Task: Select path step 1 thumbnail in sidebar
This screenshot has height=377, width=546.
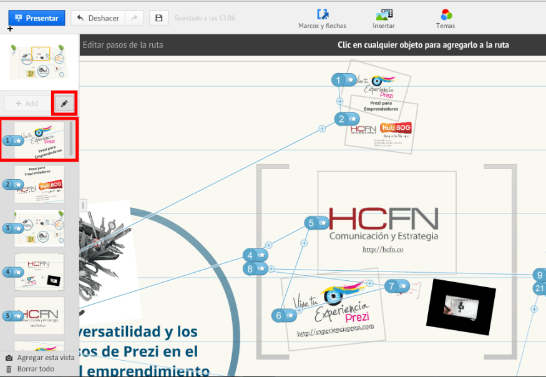Action: pos(39,140)
